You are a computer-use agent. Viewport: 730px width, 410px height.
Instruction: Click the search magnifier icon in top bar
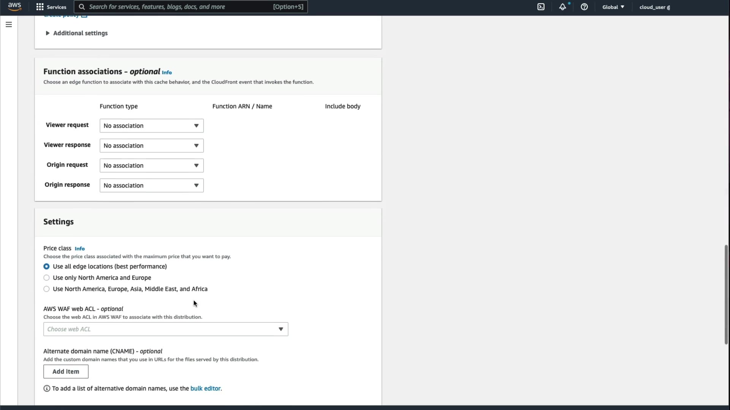(x=82, y=7)
